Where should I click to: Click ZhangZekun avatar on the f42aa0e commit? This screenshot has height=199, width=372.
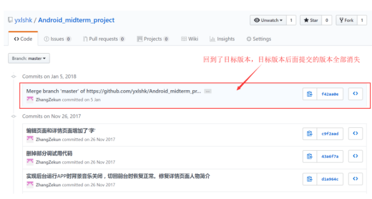click(x=30, y=99)
